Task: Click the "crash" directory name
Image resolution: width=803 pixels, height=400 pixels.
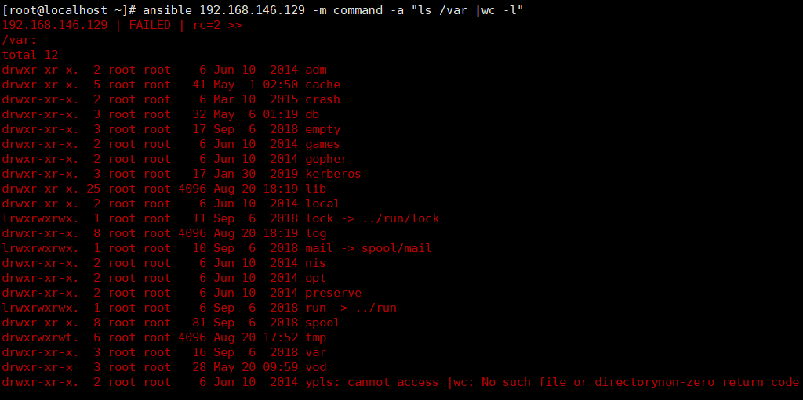Action: coord(323,99)
